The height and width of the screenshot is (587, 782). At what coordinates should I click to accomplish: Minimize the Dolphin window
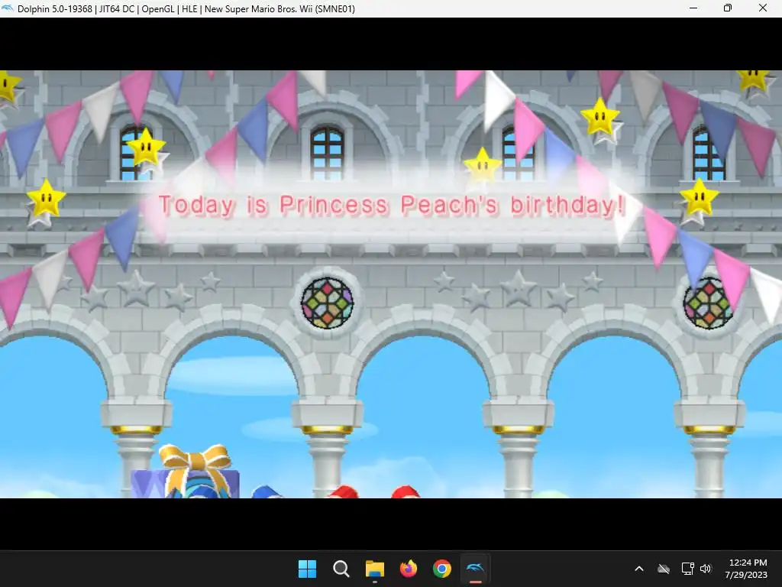[693, 8]
